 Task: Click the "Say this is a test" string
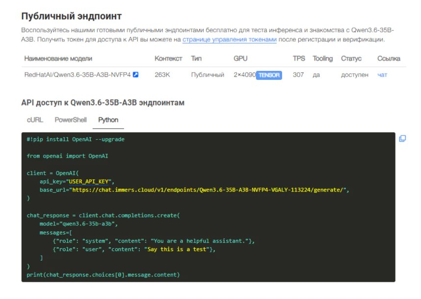[x=177, y=249]
